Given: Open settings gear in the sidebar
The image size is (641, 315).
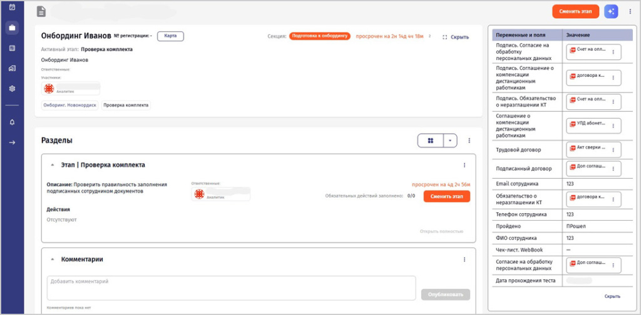Looking at the screenshot, I should [x=12, y=89].
